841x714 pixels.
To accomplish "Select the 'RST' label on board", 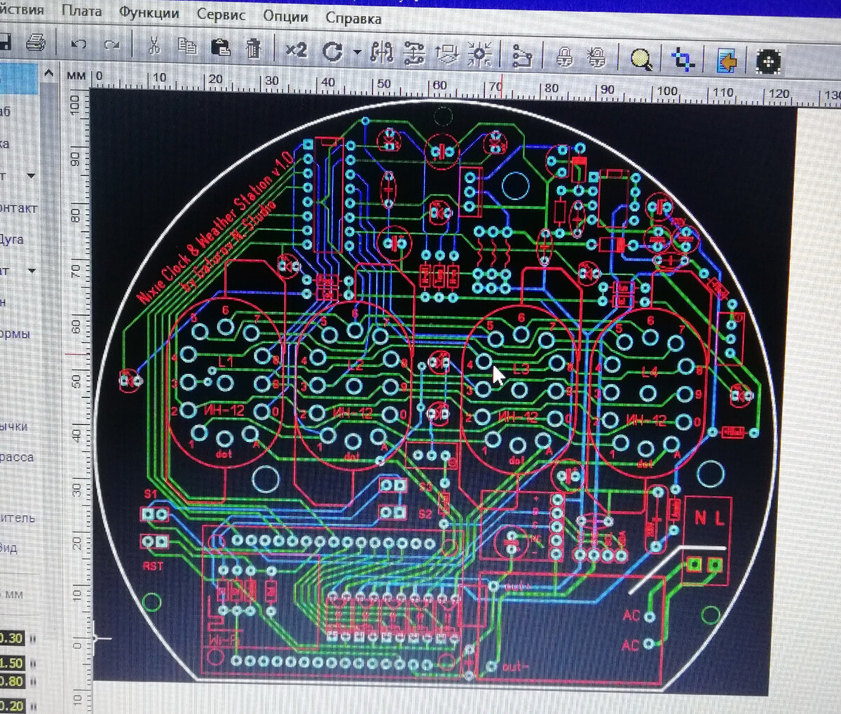I will tap(153, 565).
